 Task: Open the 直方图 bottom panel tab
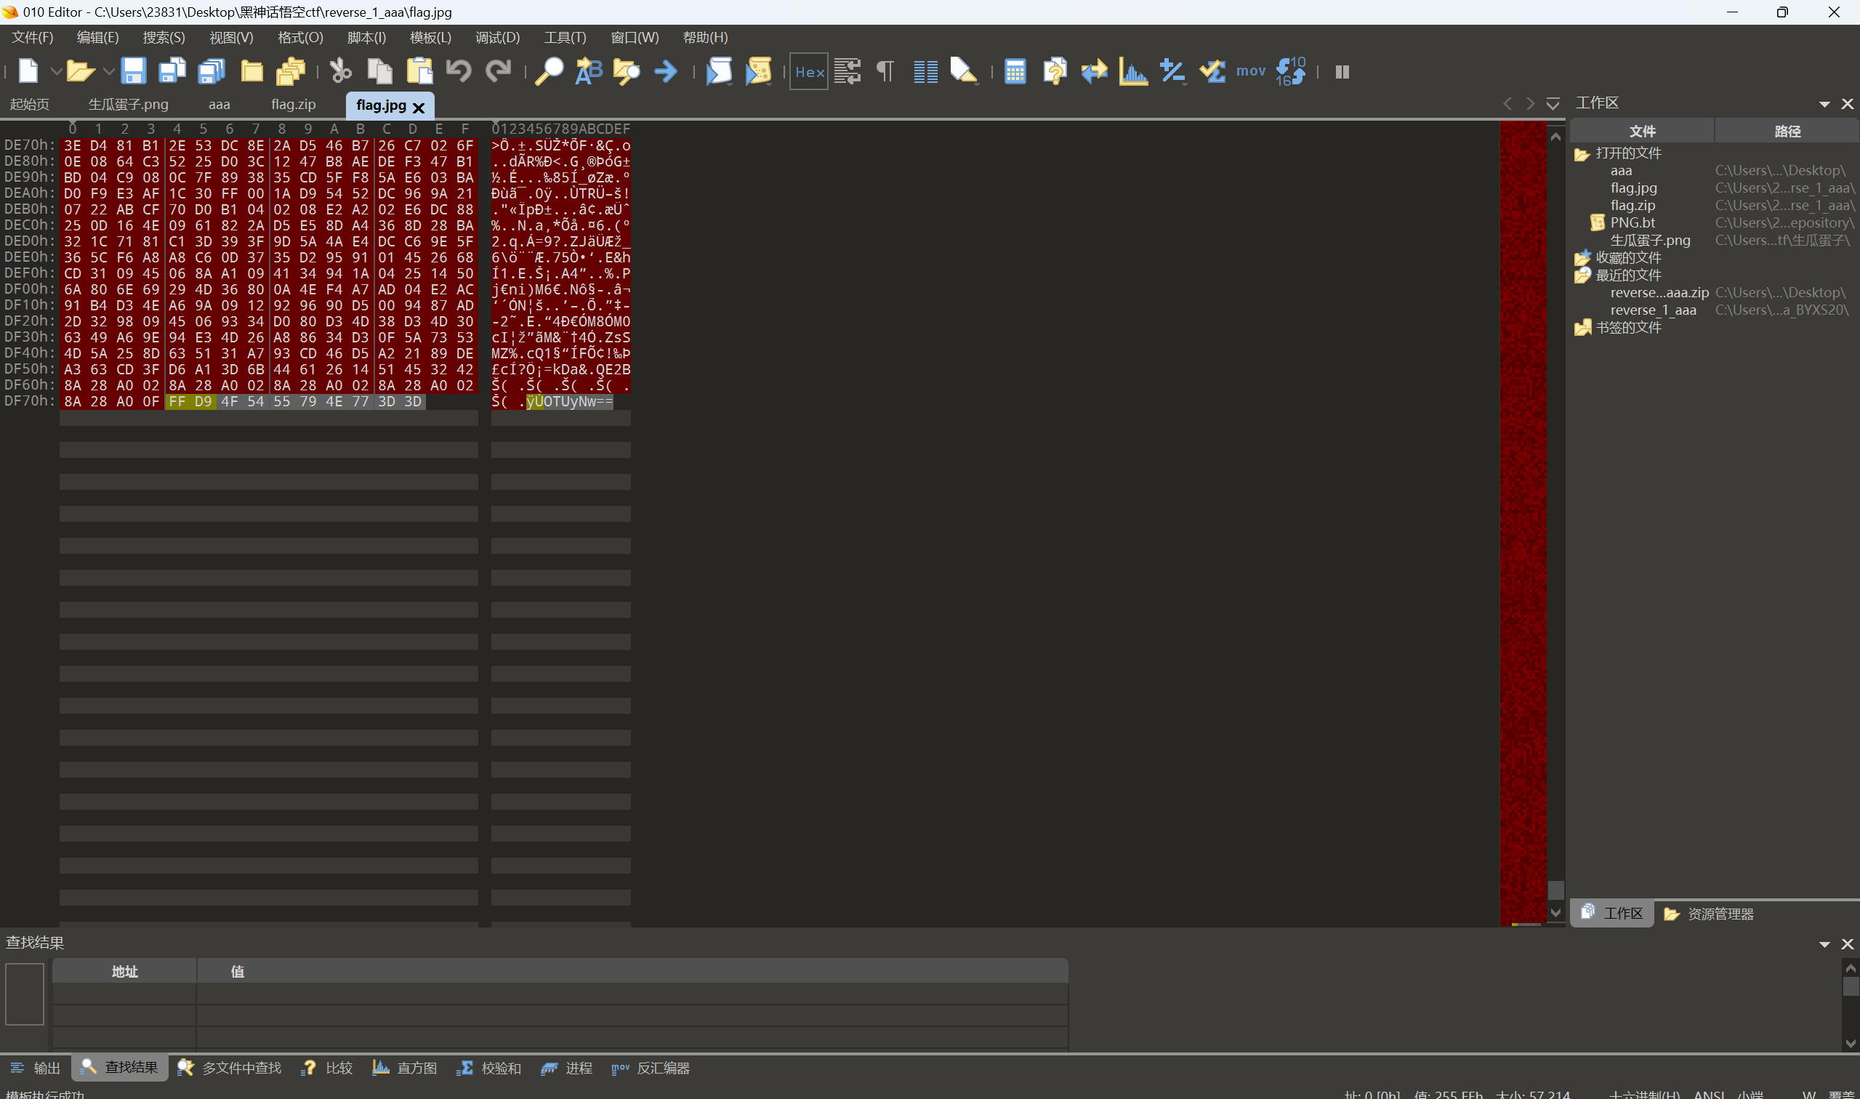(x=404, y=1068)
